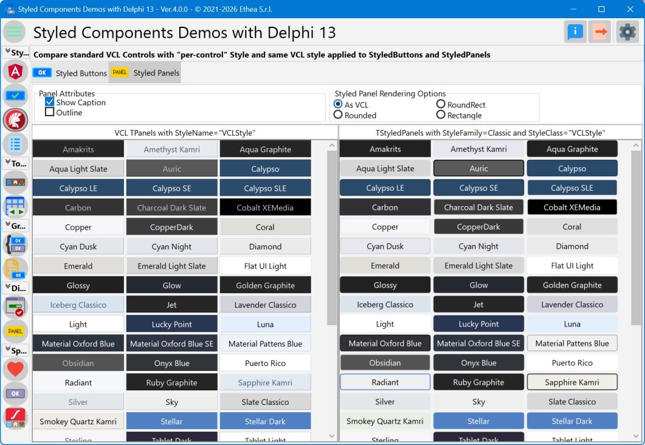This screenshot has height=445, width=645.
Task: Click the orange arrow button in header
Action: [600, 32]
